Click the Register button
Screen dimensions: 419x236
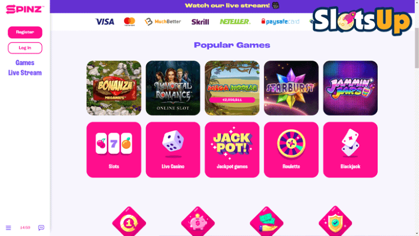tap(25, 32)
